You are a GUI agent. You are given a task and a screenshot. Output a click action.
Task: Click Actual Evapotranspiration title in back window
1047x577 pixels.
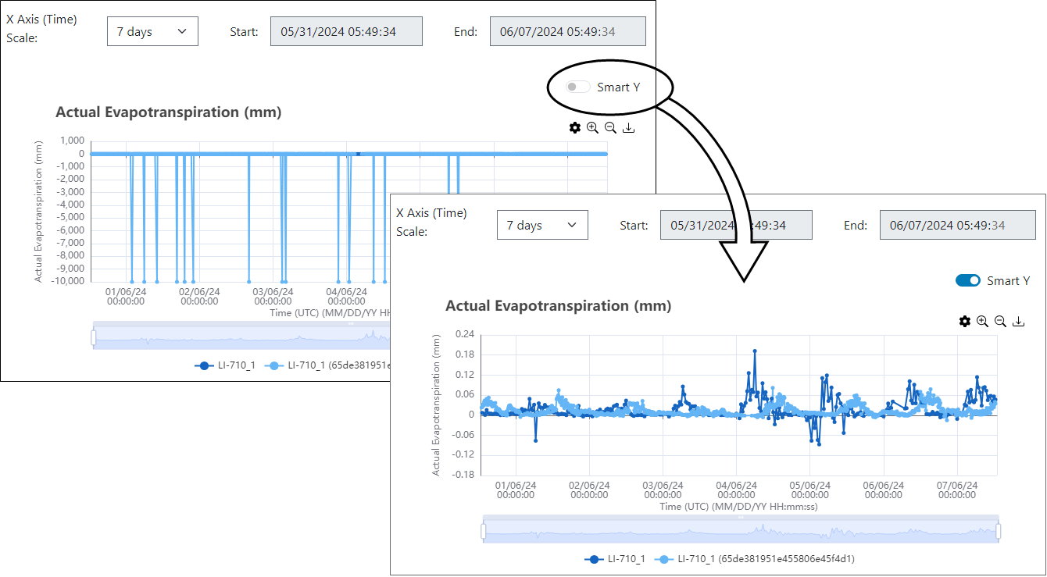coord(168,112)
